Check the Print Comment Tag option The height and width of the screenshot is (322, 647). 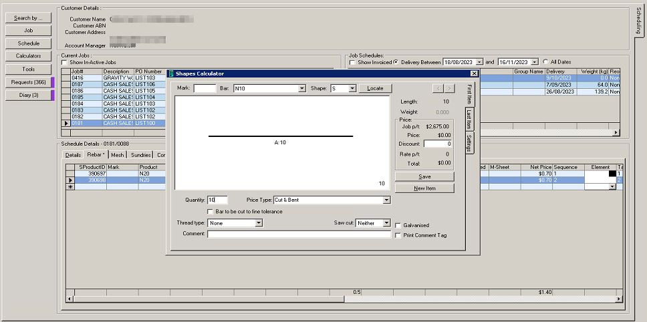click(x=398, y=235)
